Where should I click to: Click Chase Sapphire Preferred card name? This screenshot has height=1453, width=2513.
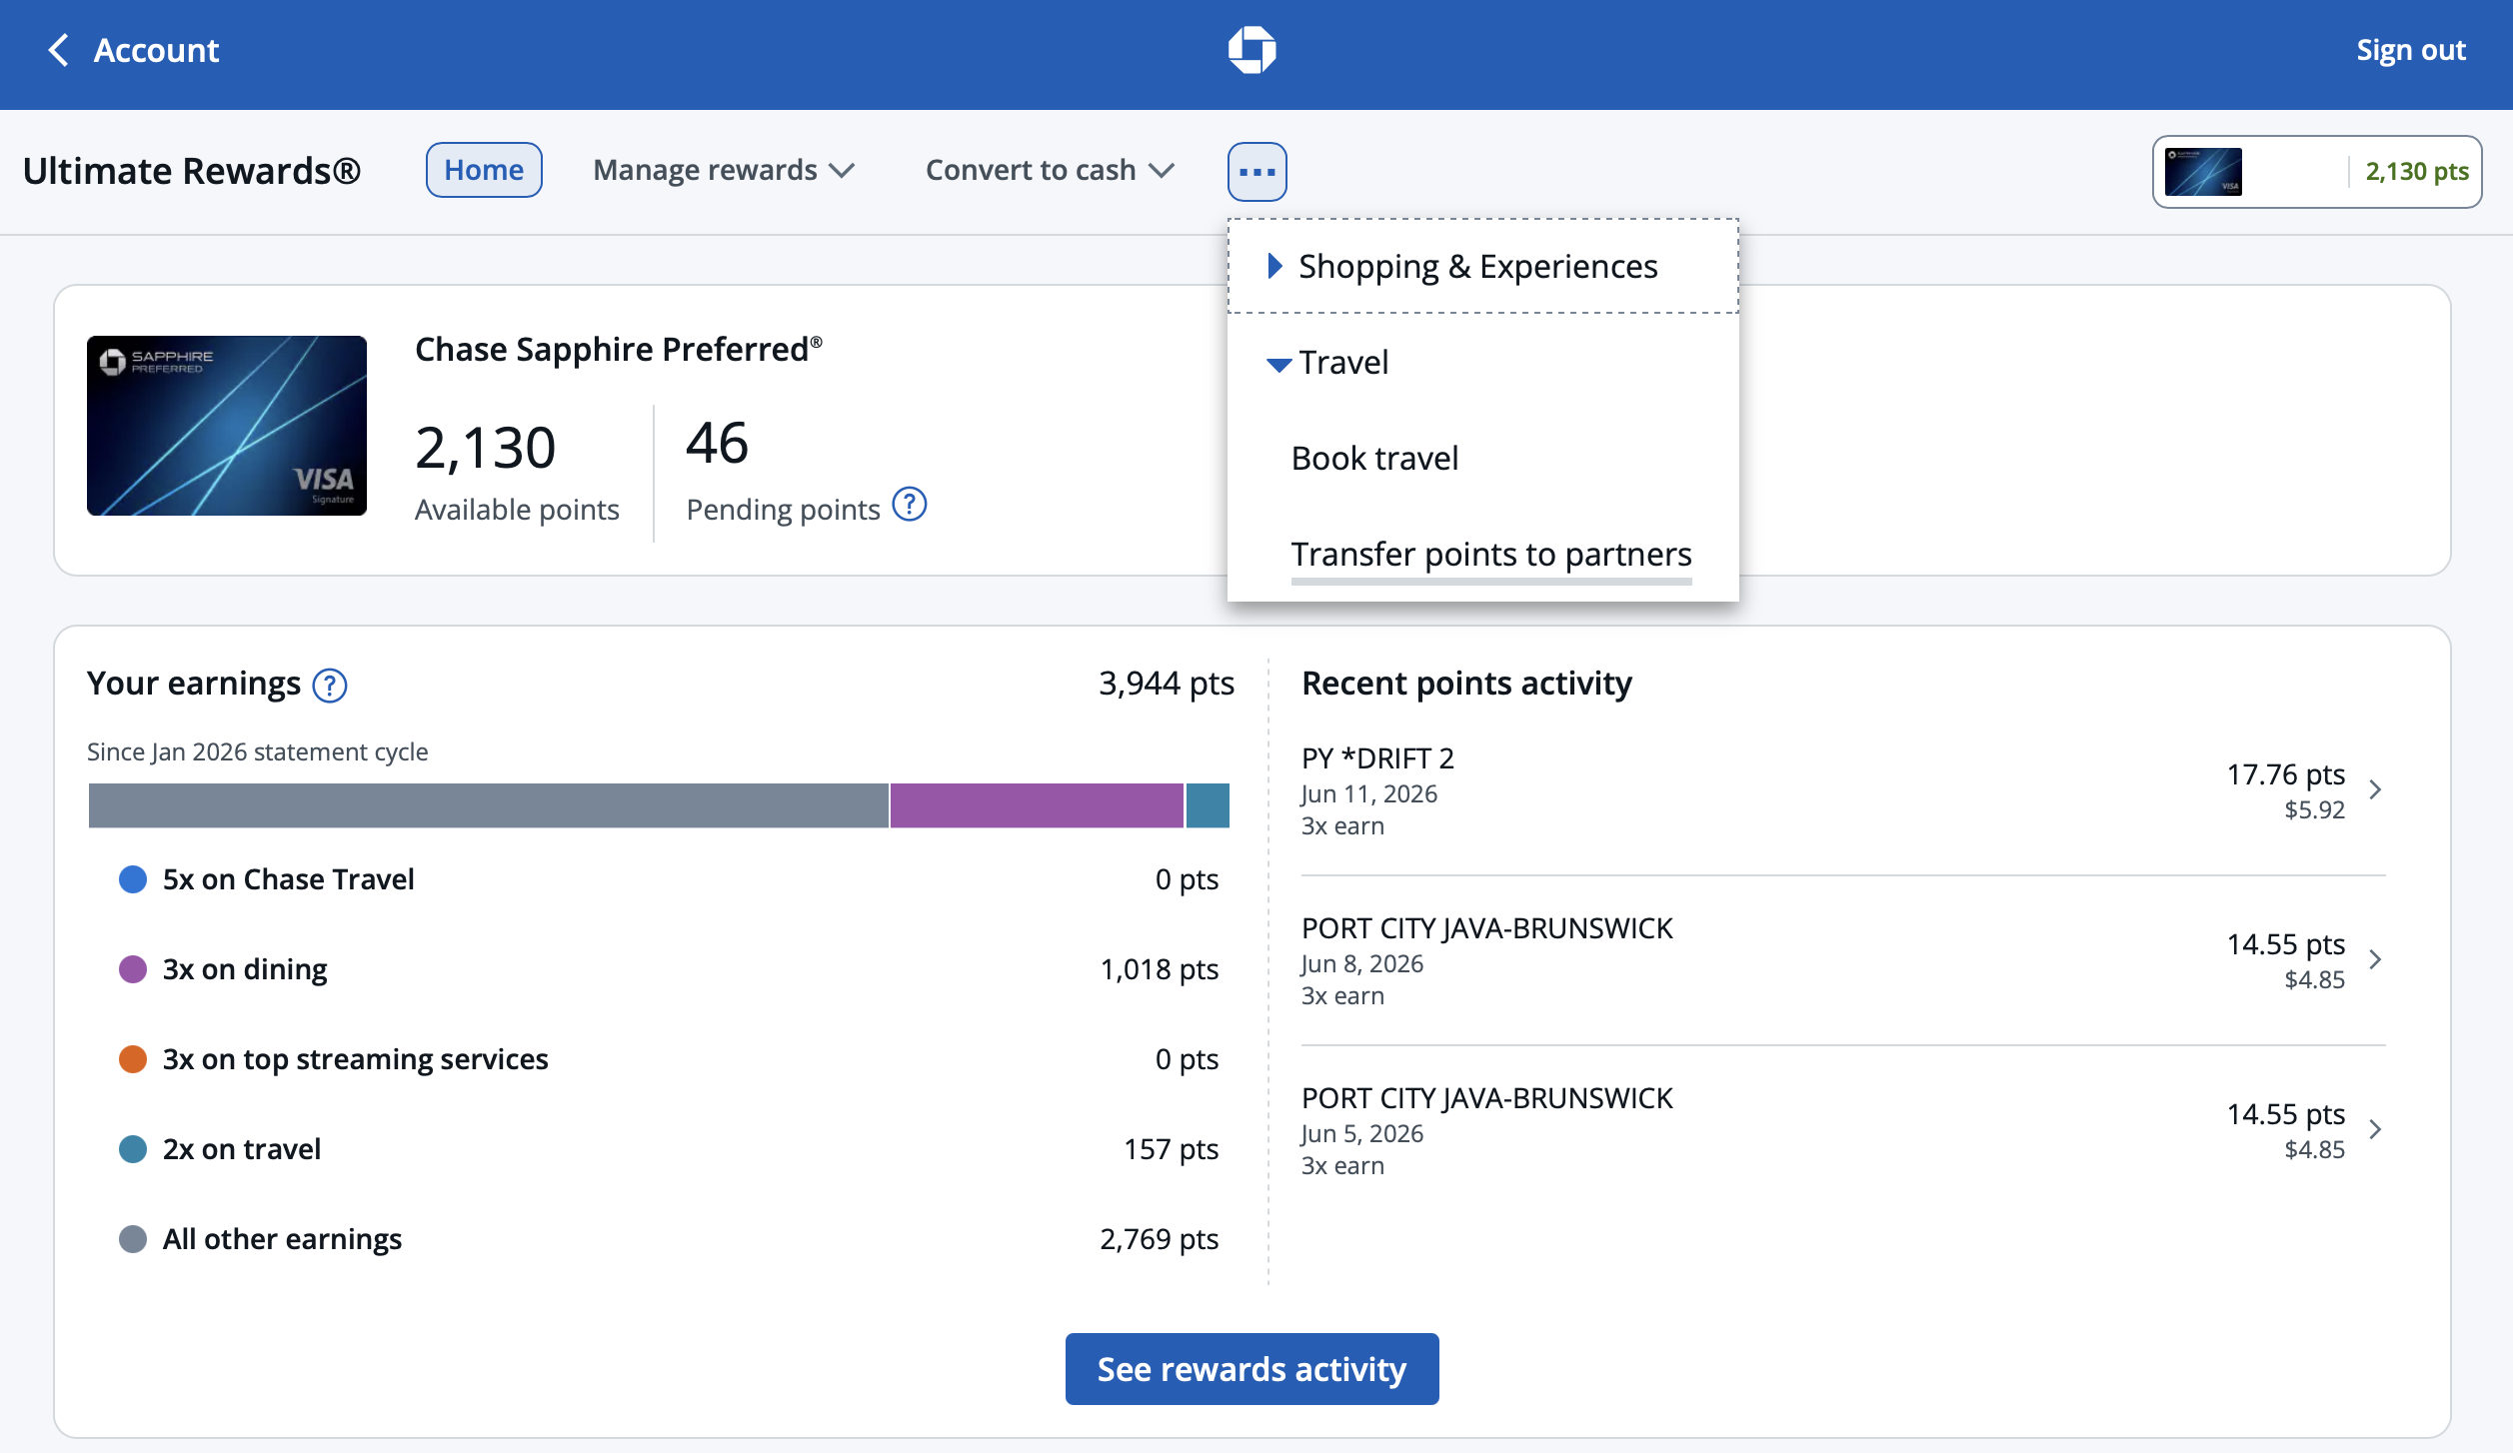(x=619, y=350)
